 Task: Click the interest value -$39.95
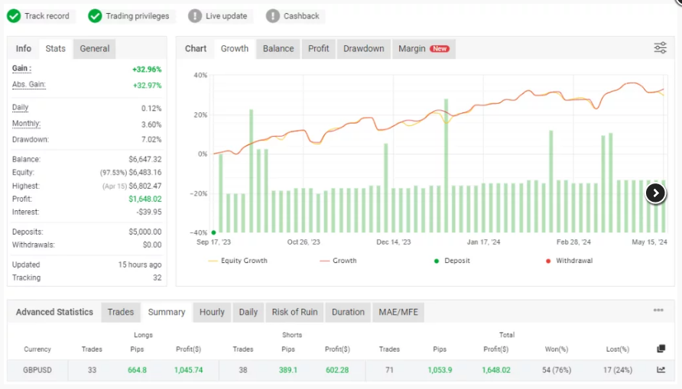[149, 212]
